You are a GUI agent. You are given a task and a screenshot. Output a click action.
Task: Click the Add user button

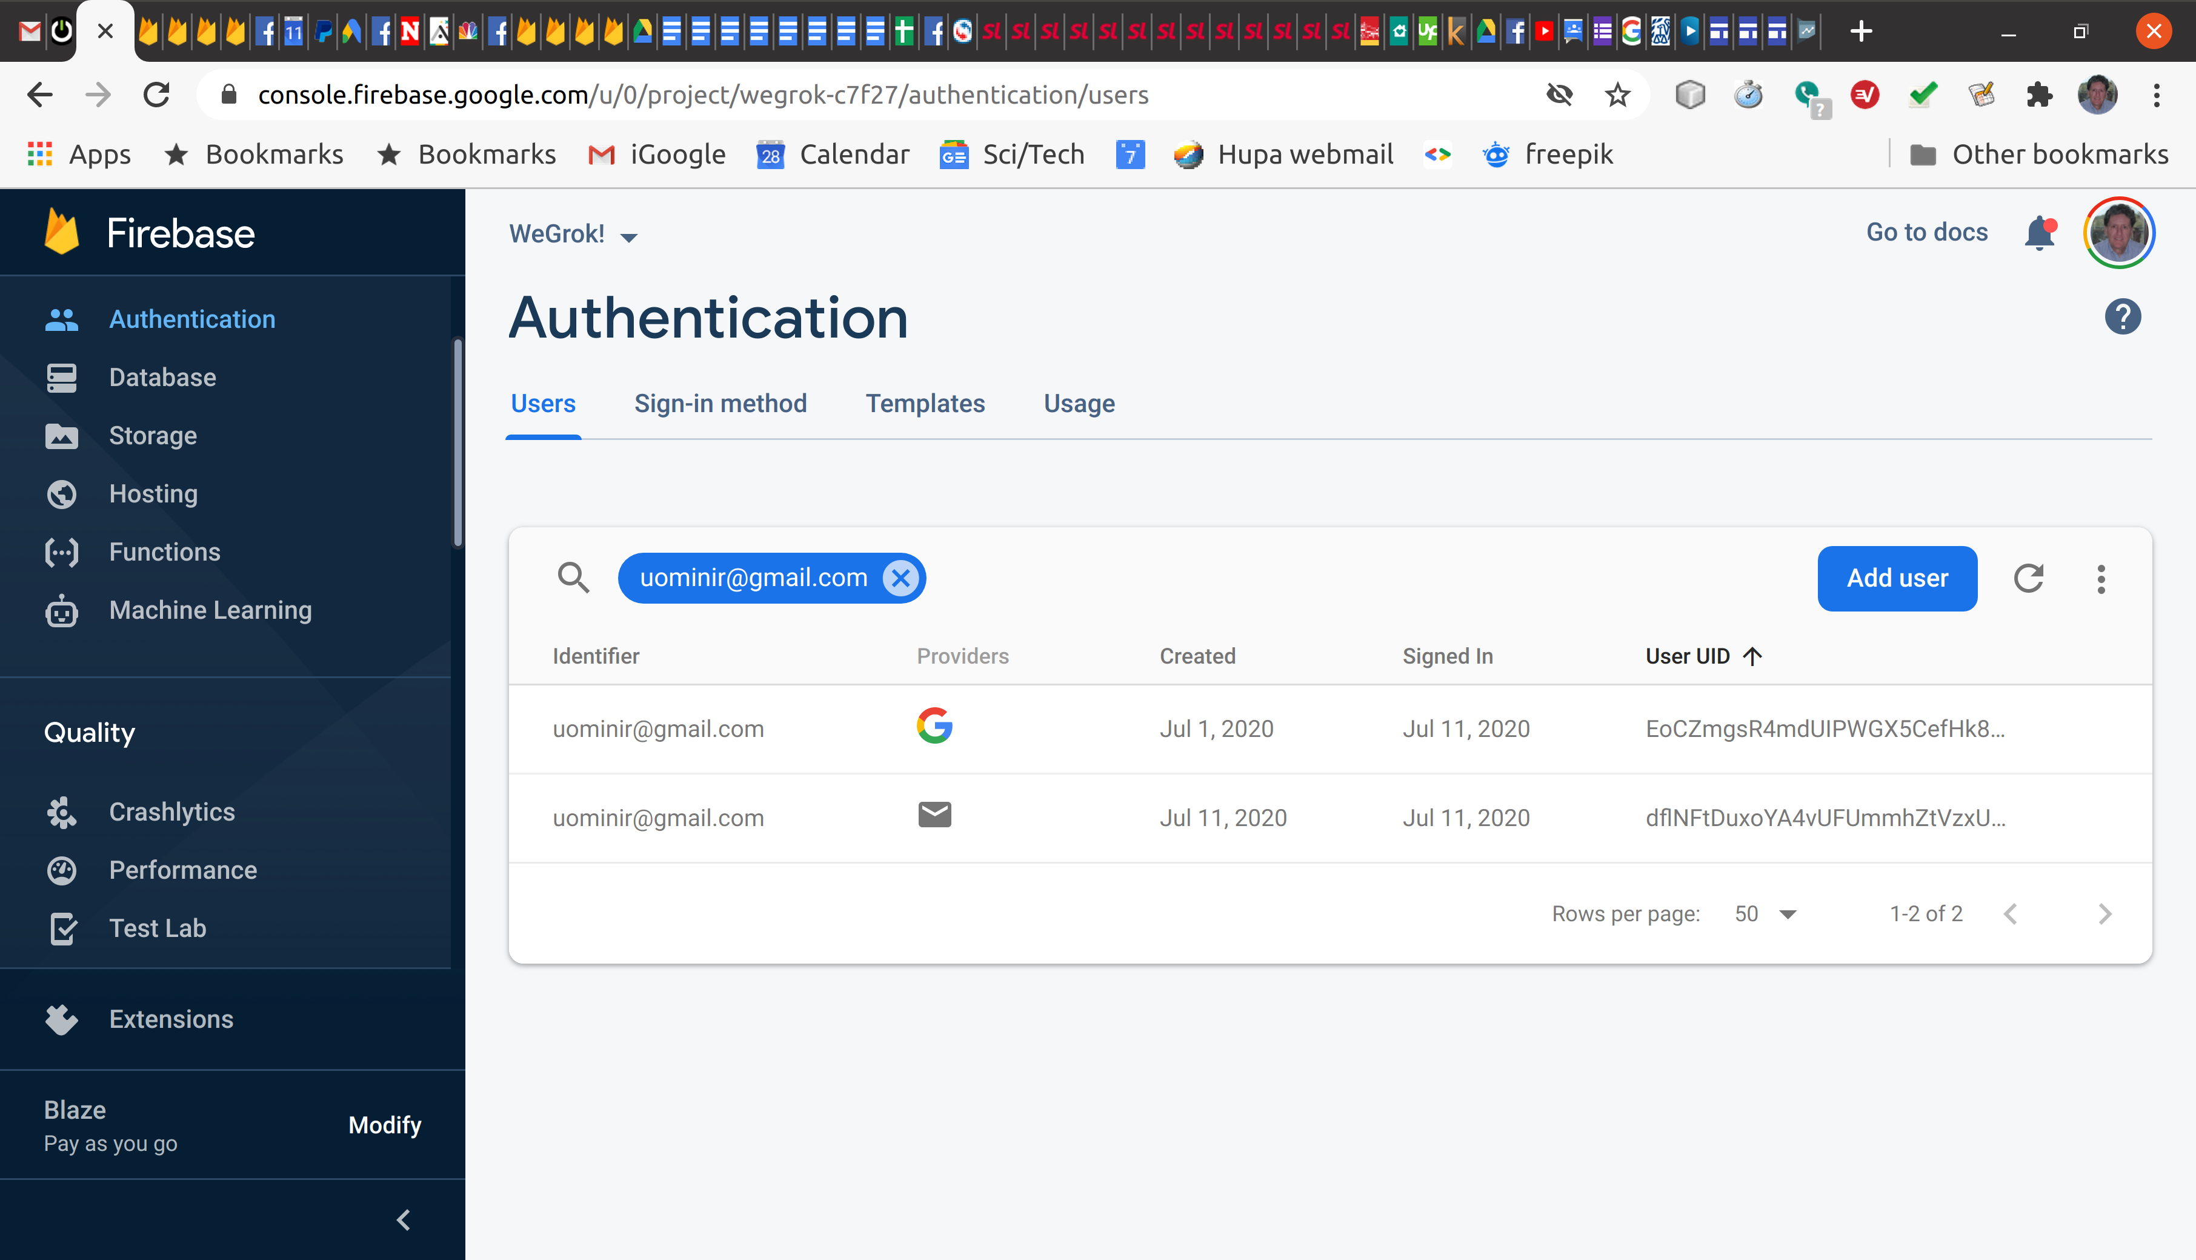1897,578
